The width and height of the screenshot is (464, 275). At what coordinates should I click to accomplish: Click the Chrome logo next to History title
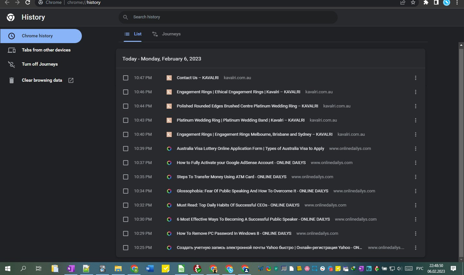click(x=11, y=17)
